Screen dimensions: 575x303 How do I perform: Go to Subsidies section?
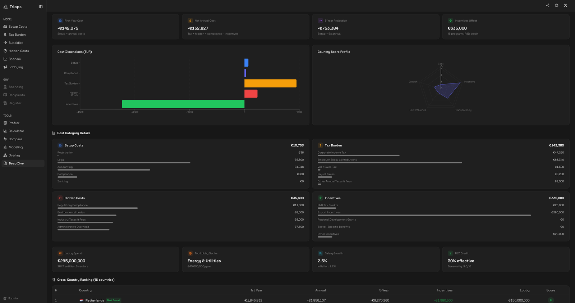16,43
